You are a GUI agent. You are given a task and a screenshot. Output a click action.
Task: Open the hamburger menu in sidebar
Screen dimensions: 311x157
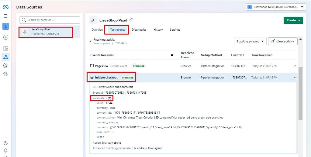pyautogui.click(x=5, y=16)
